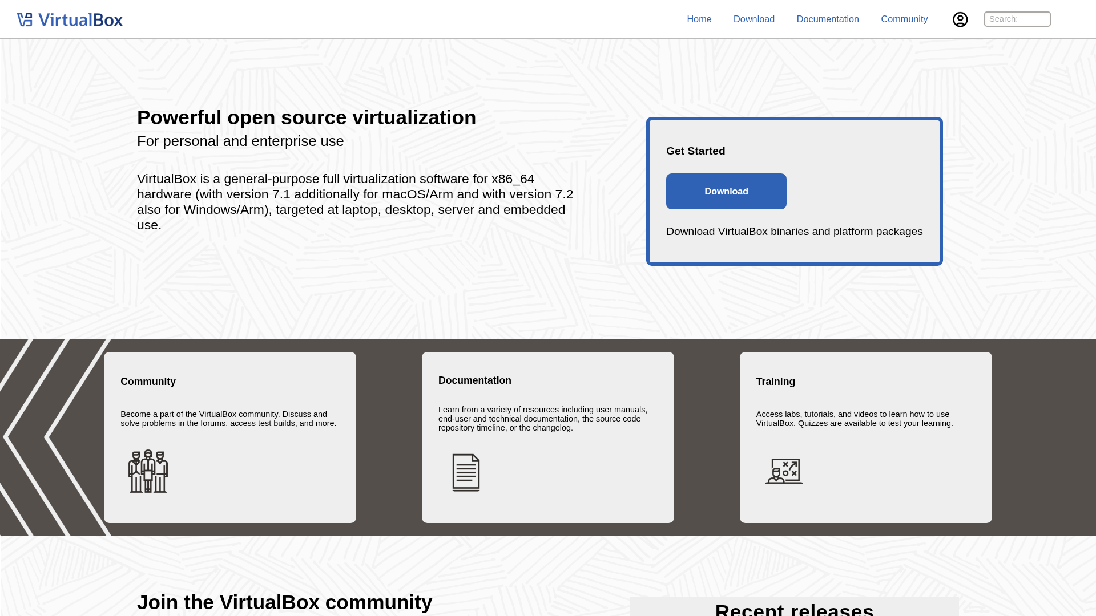Click inside the Search field
The width and height of the screenshot is (1096, 616).
(x=1017, y=19)
